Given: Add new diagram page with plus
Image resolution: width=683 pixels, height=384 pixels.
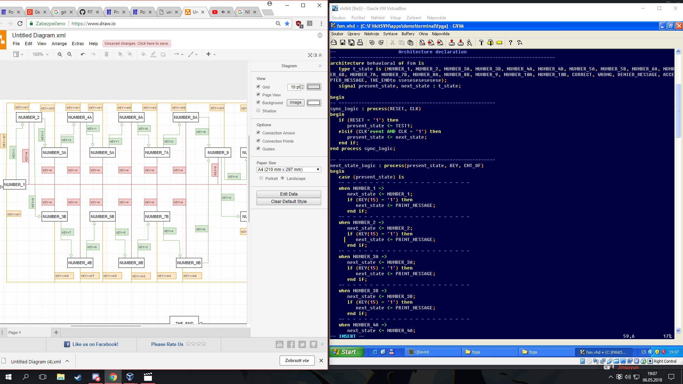Looking at the screenshot, I should coord(56,332).
